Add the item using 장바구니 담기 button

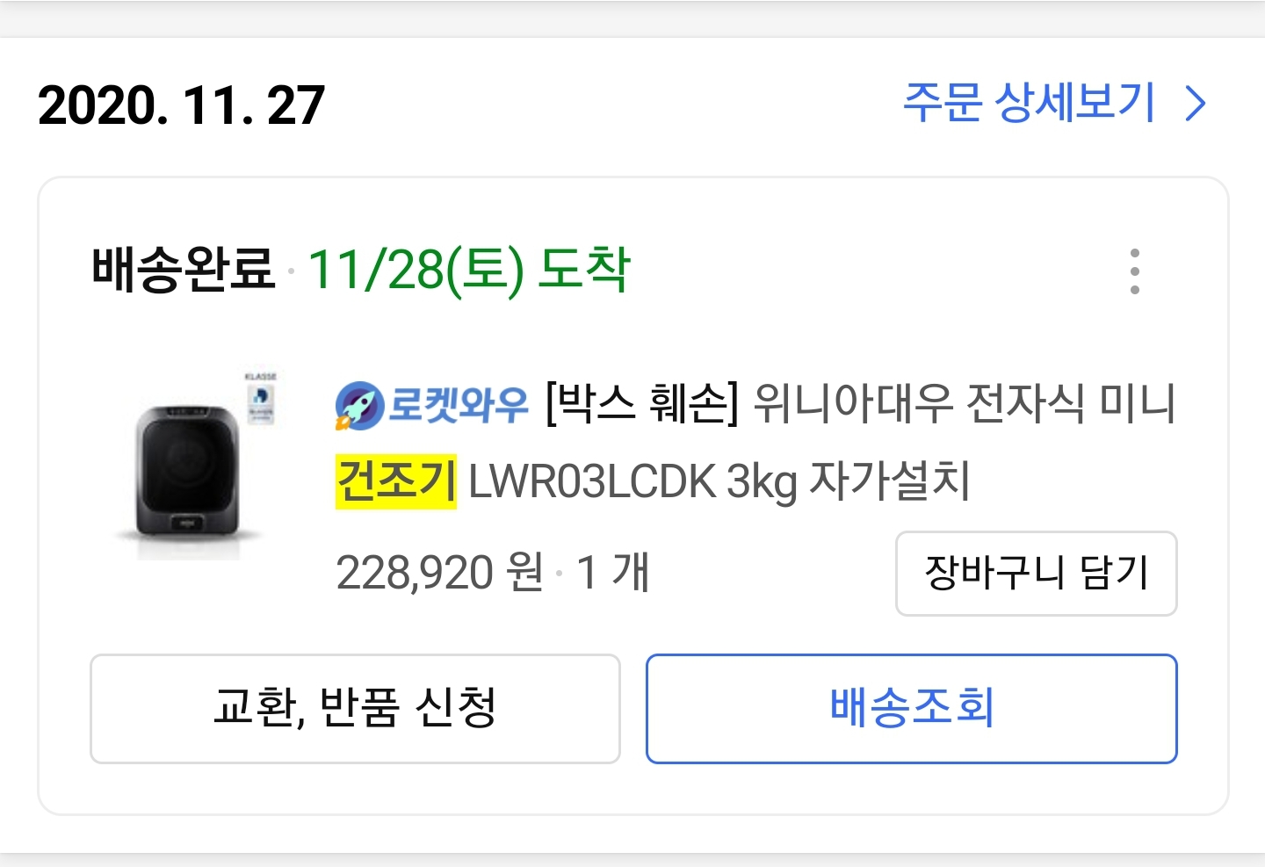[1036, 574]
